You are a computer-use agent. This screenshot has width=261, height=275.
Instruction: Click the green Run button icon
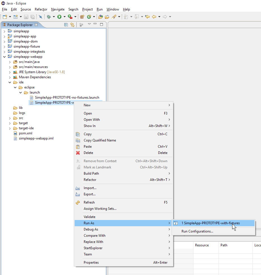59,17
